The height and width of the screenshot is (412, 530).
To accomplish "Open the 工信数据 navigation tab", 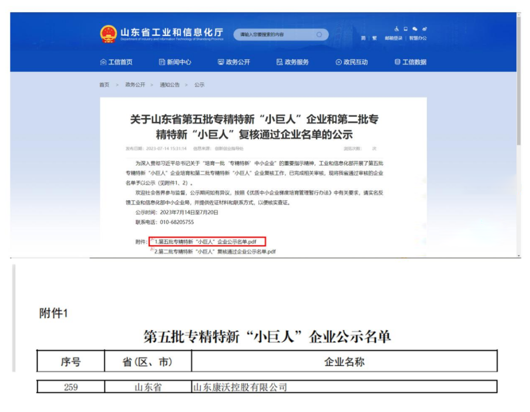I will coord(410,62).
